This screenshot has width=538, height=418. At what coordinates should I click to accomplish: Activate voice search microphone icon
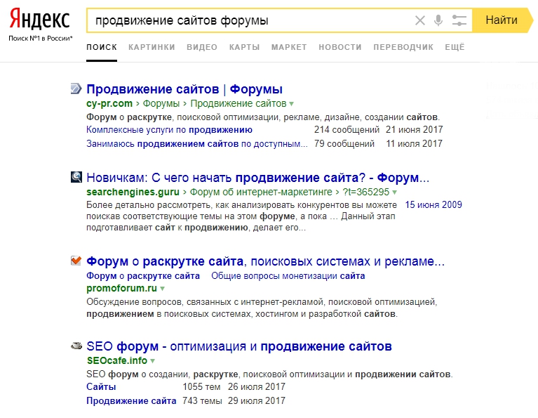coord(438,20)
